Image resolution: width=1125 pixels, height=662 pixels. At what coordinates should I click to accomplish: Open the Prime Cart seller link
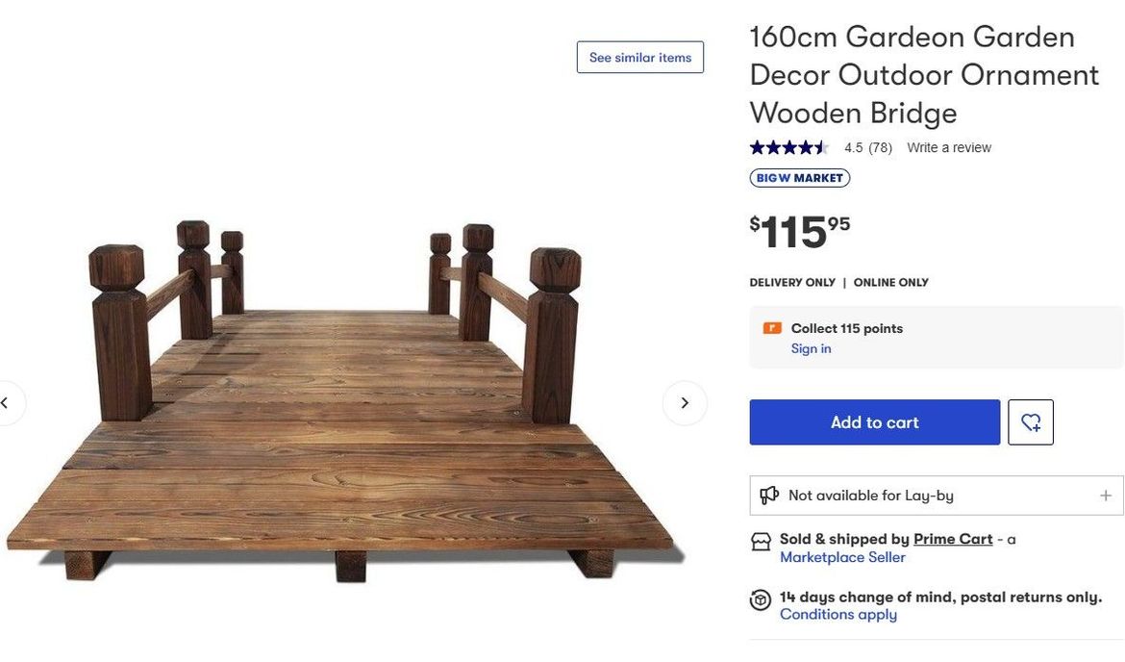(953, 539)
